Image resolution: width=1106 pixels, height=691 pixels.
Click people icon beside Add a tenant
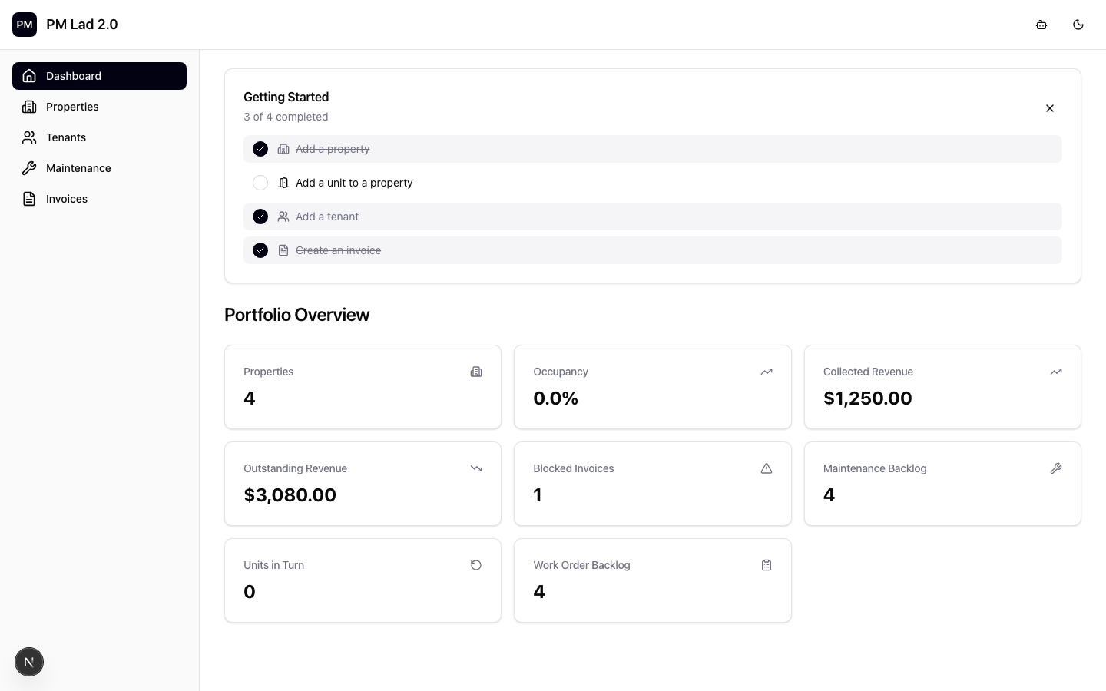coord(283,217)
